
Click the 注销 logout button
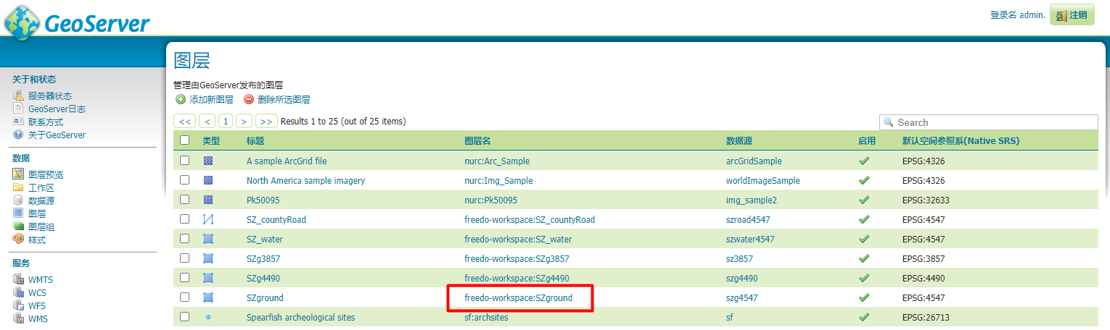[1072, 14]
